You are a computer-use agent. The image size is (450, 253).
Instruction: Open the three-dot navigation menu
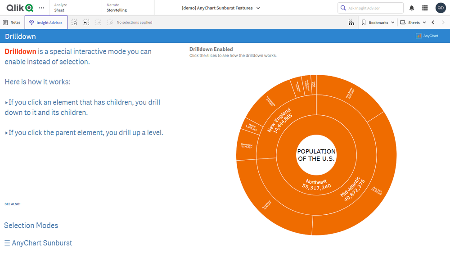42,8
